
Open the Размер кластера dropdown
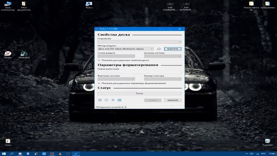pos(163,79)
